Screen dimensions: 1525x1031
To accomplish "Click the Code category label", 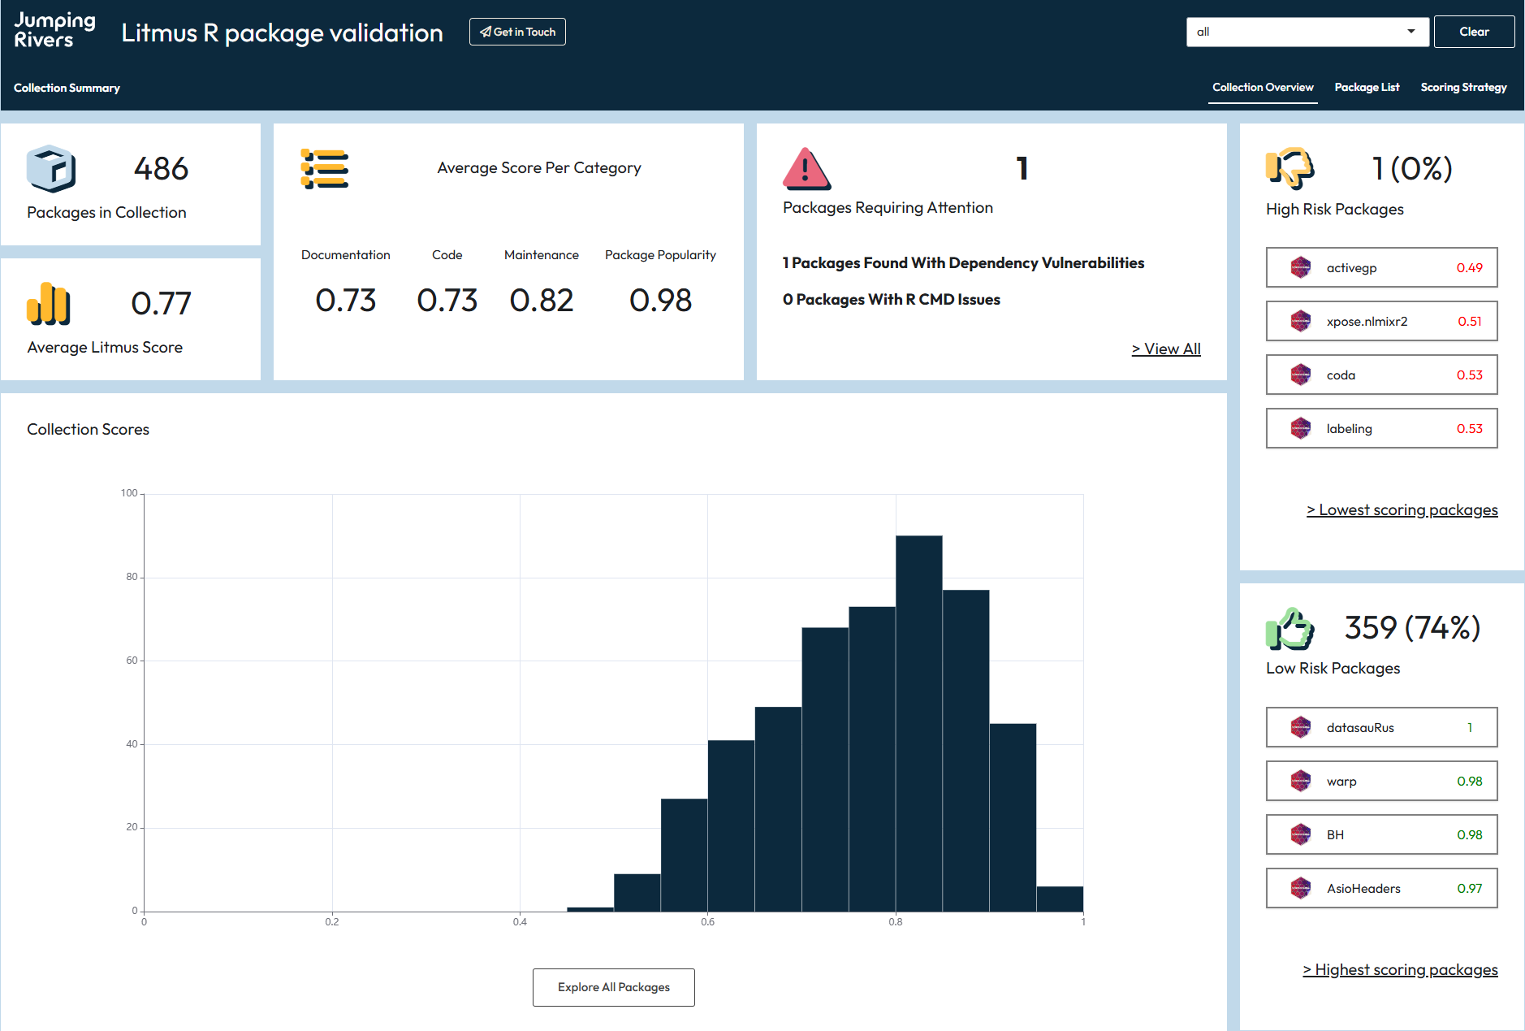I will click(x=447, y=254).
